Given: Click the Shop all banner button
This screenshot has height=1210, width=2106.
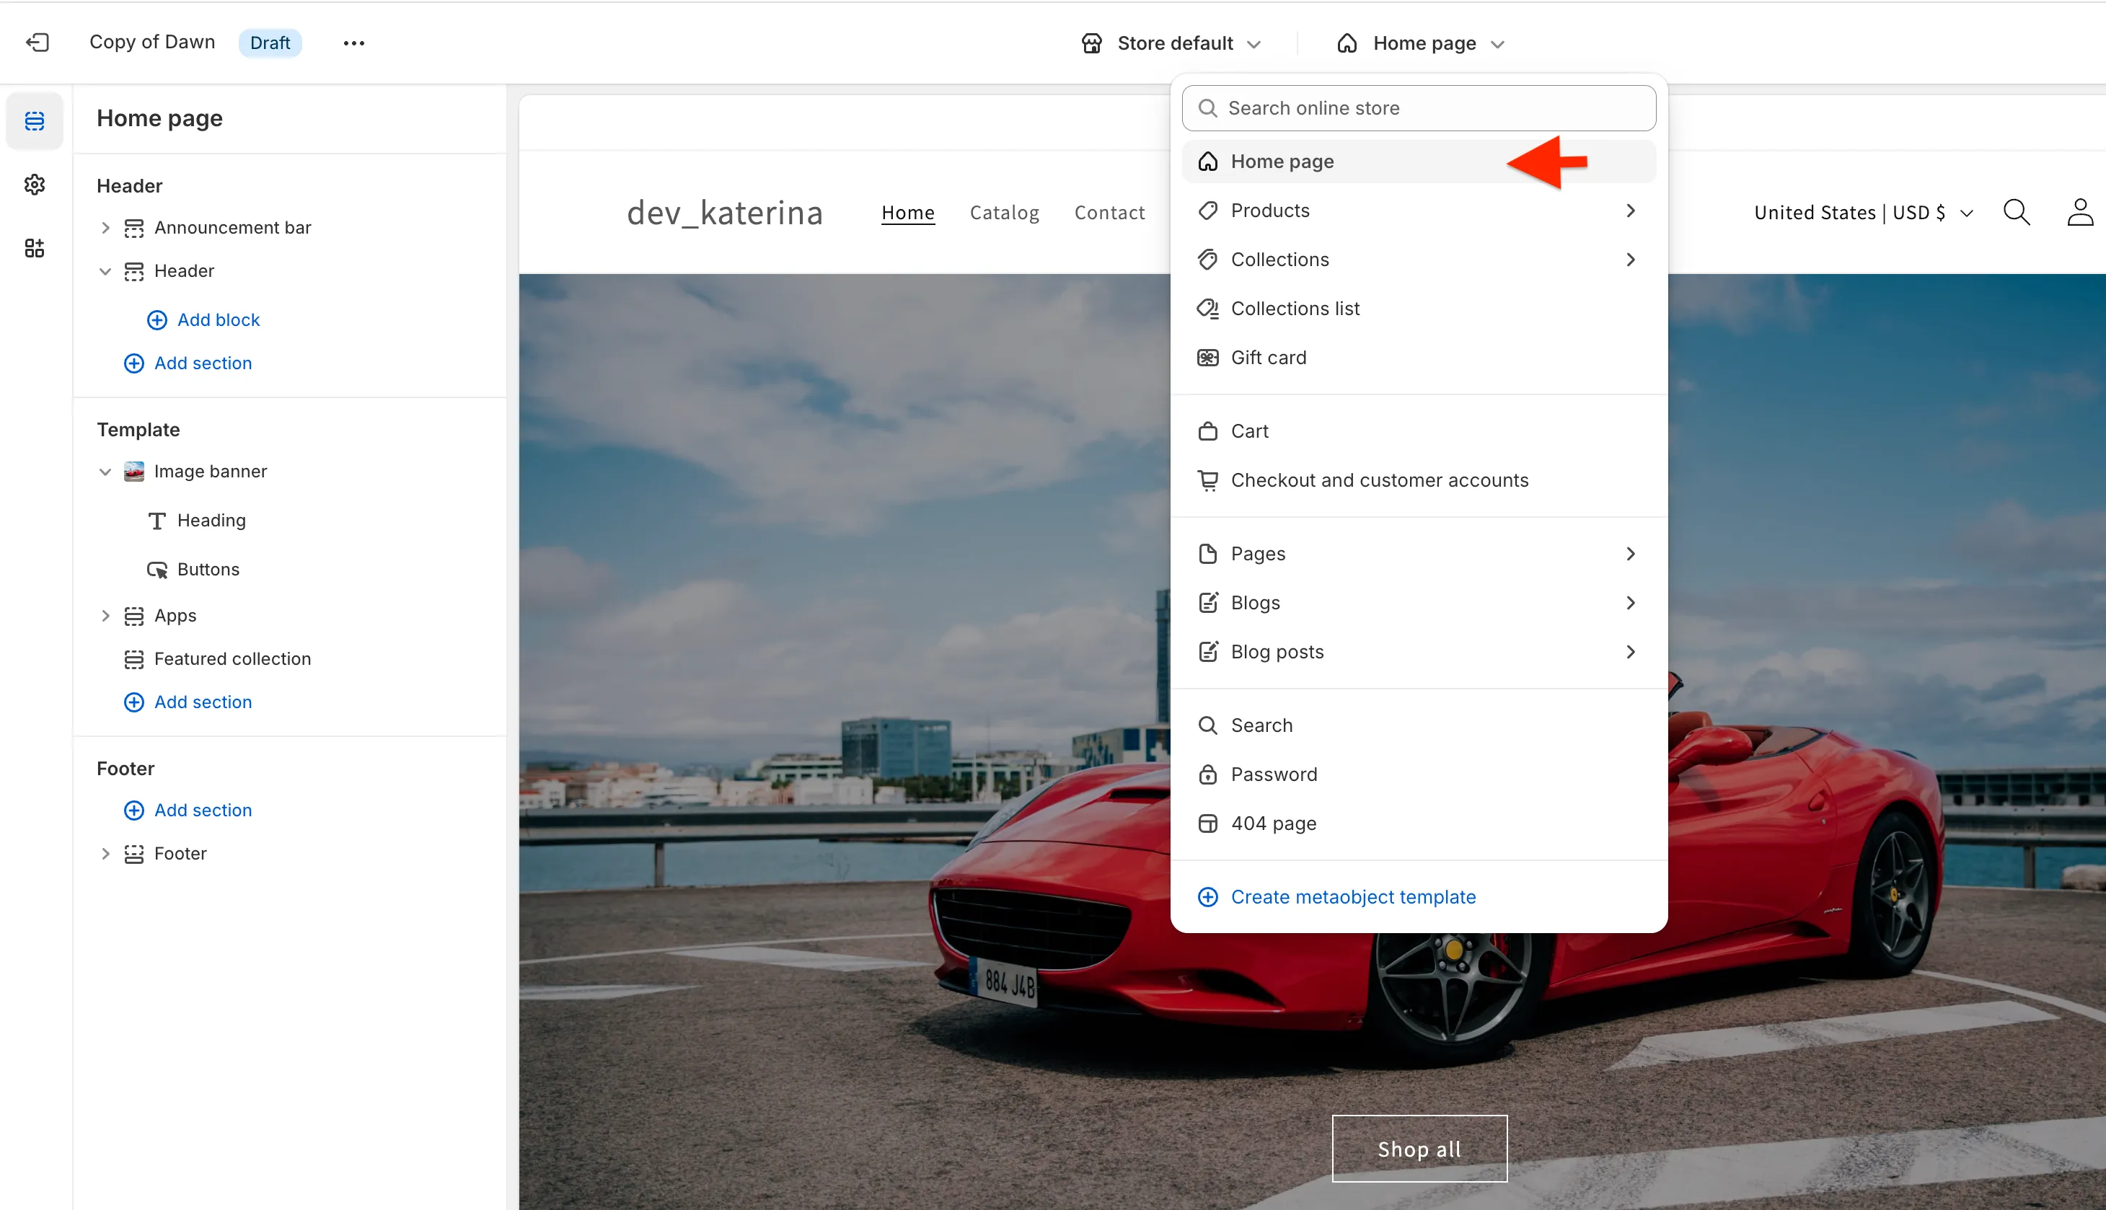Looking at the screenshot, I should (1419, 1149).
